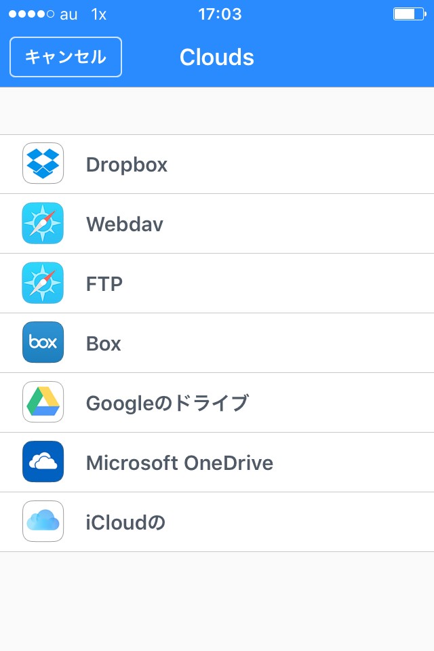Tap the Microsoft OneDrive cloud icon
The width and height of the screenshot is (434, 651).
click(43, 462)
